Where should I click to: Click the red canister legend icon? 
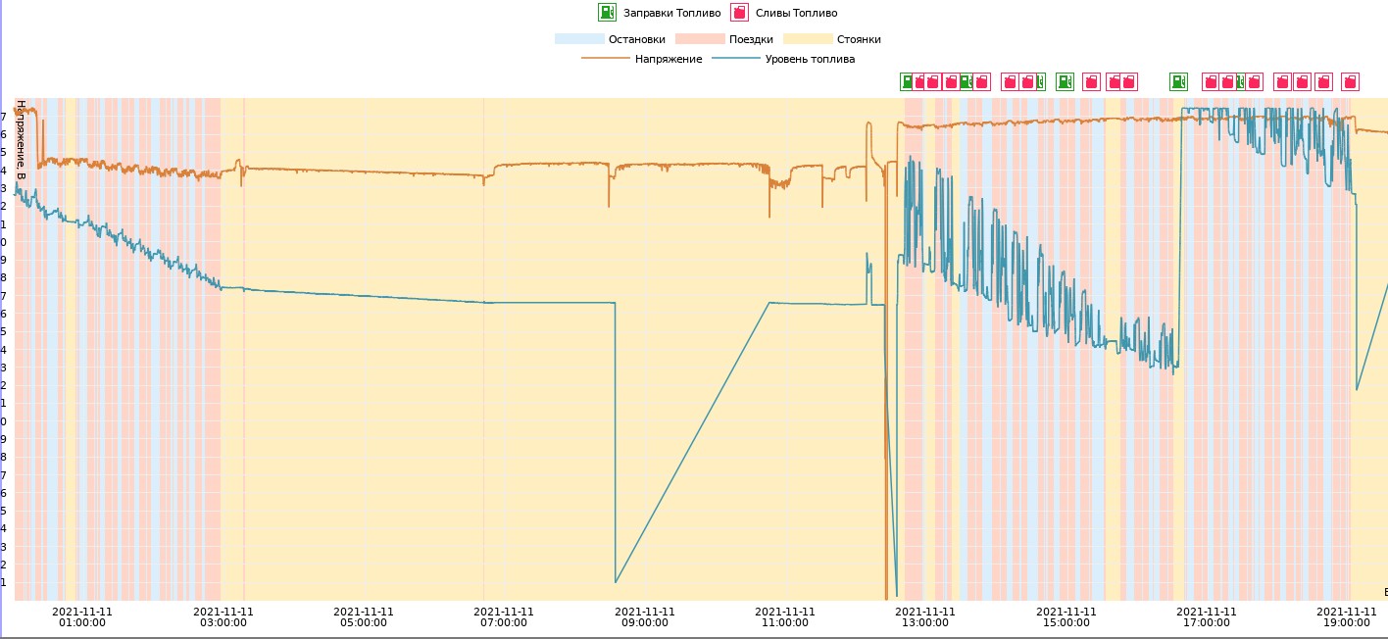pos(740,13)
